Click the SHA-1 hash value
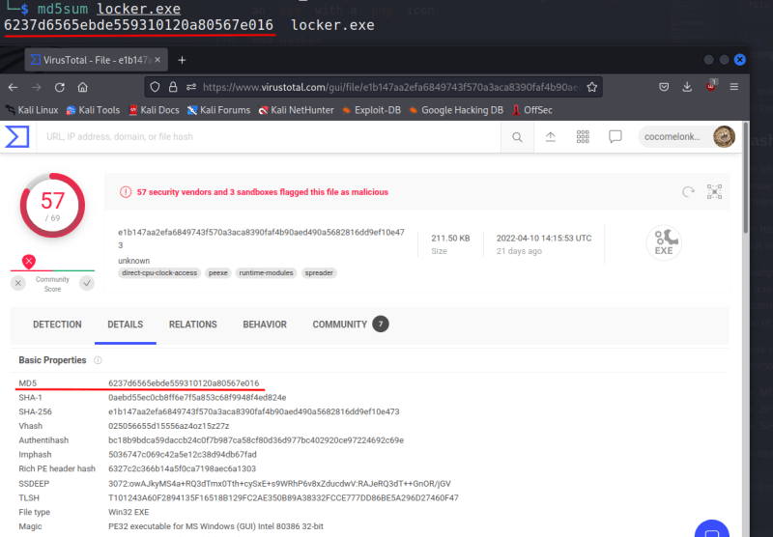The width and height of the screenshot is (773, 537). tap(197, 398)
